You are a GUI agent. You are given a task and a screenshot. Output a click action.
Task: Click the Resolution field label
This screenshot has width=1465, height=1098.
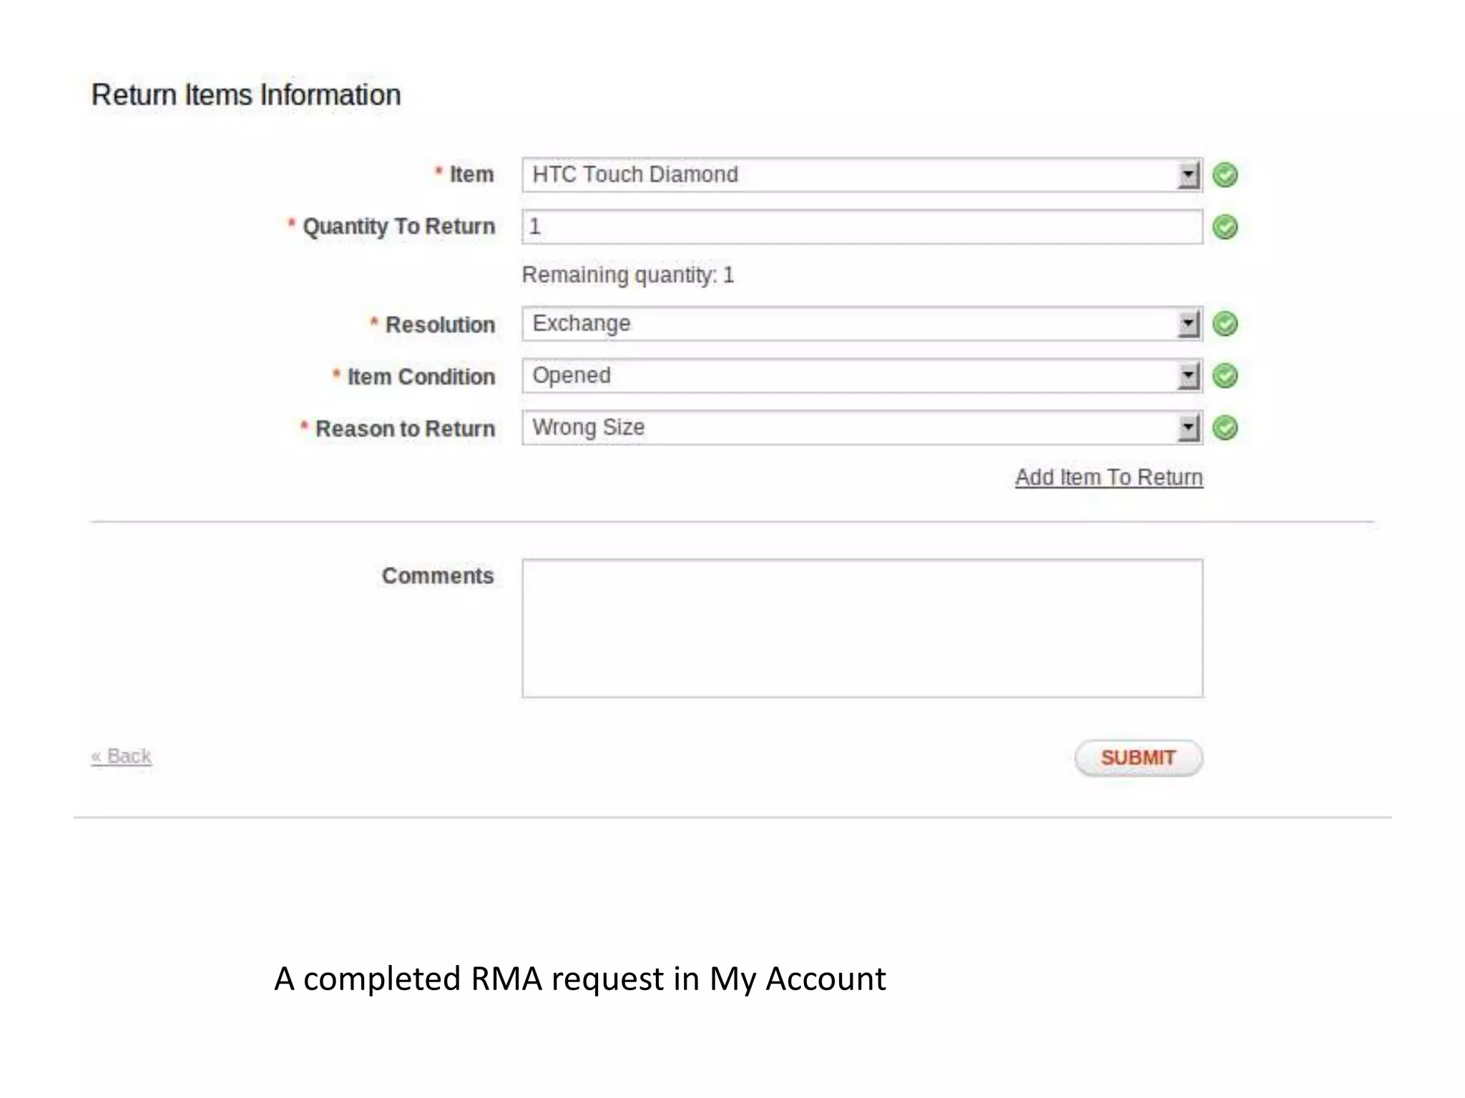click(440, 325)
